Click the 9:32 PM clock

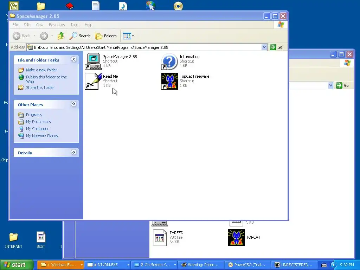tap(347, 265)
